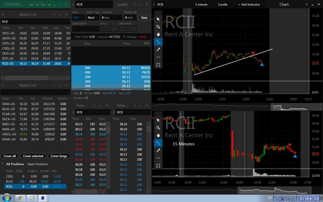Select the horizontal line tool on the 15 Minutes chart
This screenshot has width=323, height=202.
[x=158, y=158]
